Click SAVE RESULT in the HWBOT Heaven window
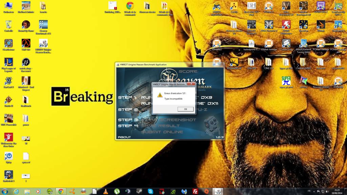347x195 pixels. click(x=160, y=126)
